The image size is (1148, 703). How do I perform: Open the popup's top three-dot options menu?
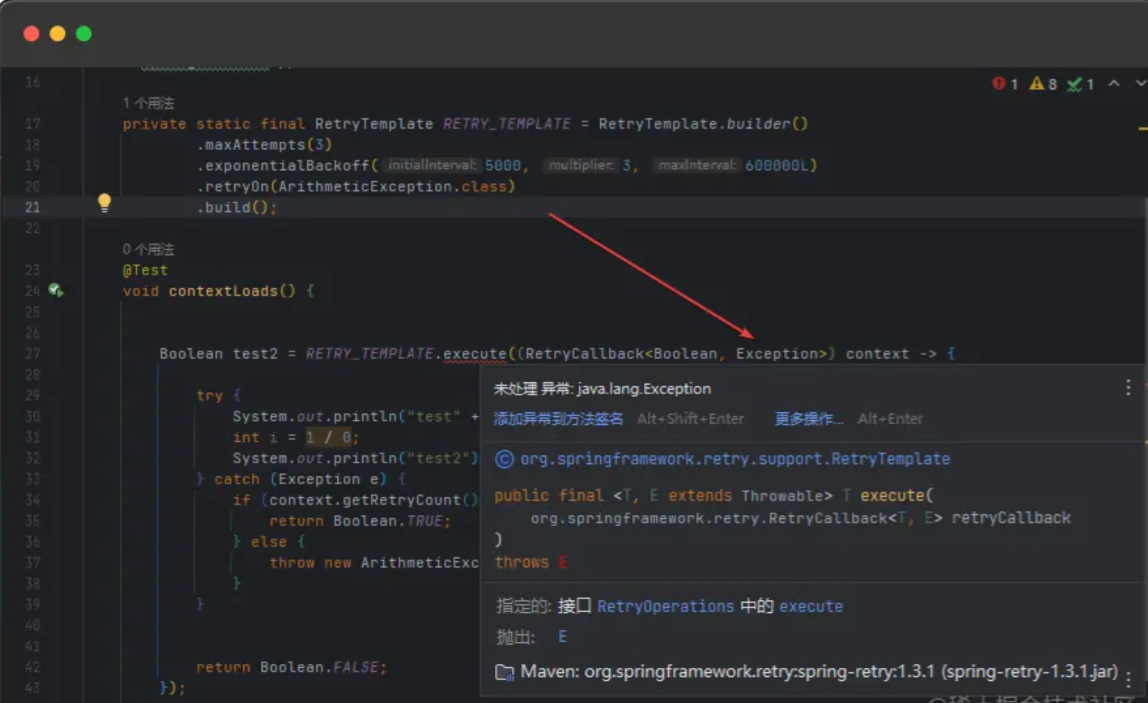(x=1128, y=387)
